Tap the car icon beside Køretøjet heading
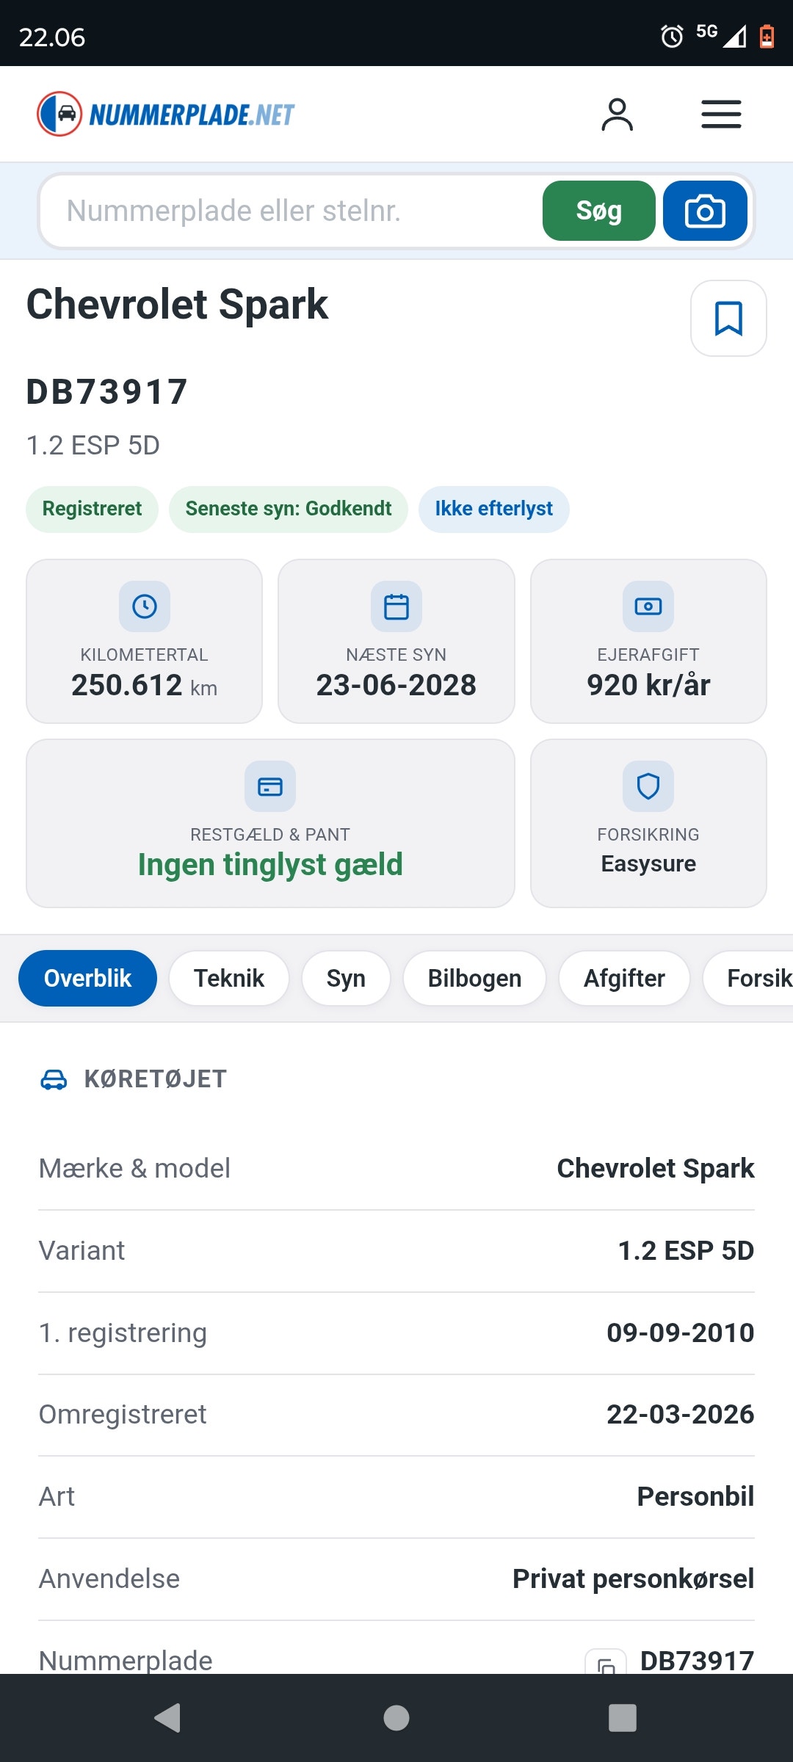This screenshot has width=793, height=1762. click(54, 1079)
